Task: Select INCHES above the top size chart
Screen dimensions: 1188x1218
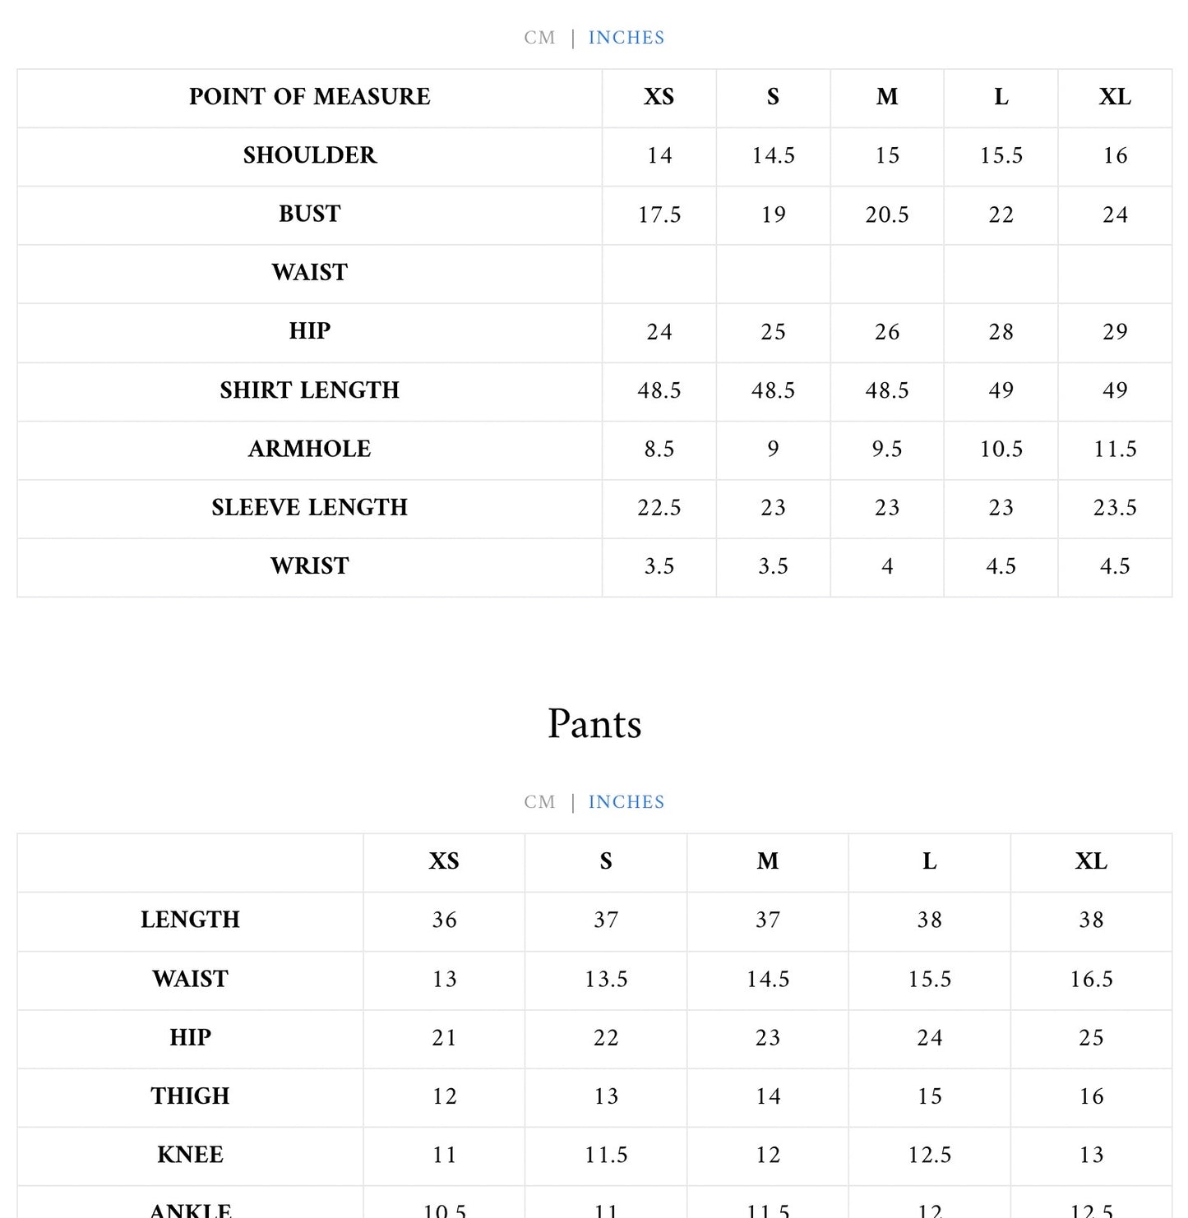Action: [626, 38]
